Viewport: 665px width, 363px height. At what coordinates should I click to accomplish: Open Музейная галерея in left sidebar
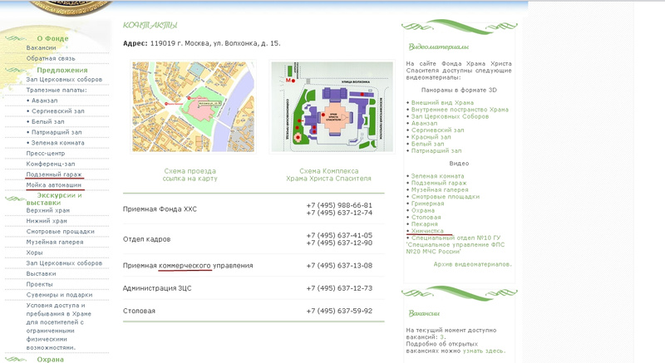pos(55,243)
